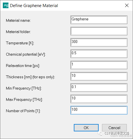Select the Chemical potential [eV] field
Image resolution: width=133 pixels, height=139 pixels.
[x=99, y=54]
